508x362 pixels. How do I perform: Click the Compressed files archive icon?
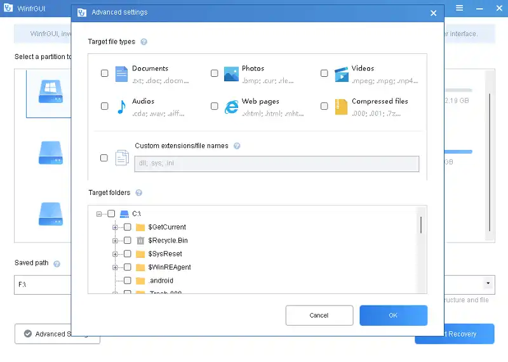[341, 107]
